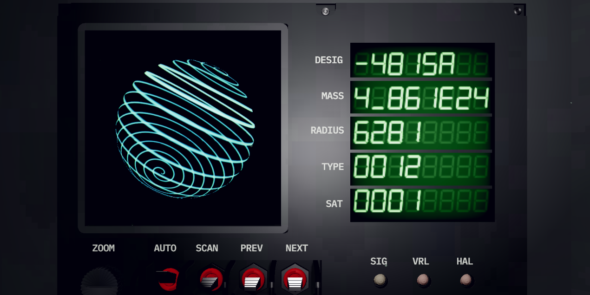Viewport: 590px width, 295px height.
Task: Push the SCAN red button
Action: tap(211, 279)
